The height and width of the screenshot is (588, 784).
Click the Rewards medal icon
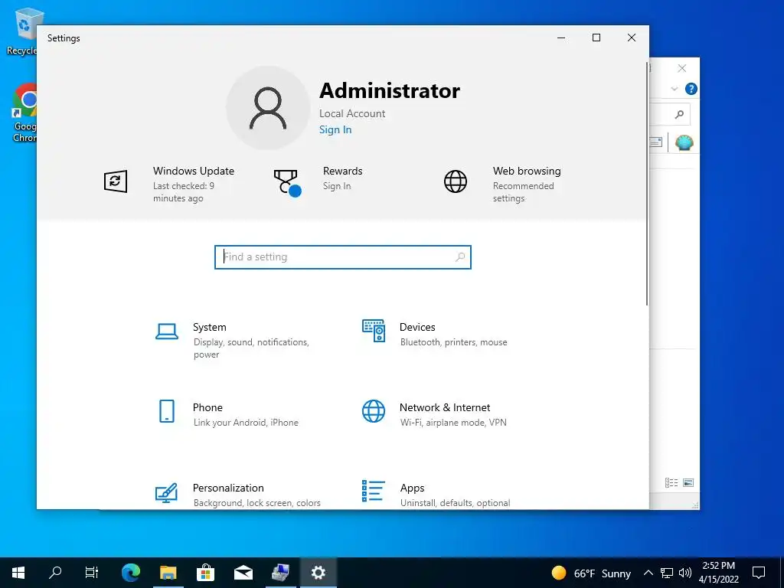click(287, 183)
